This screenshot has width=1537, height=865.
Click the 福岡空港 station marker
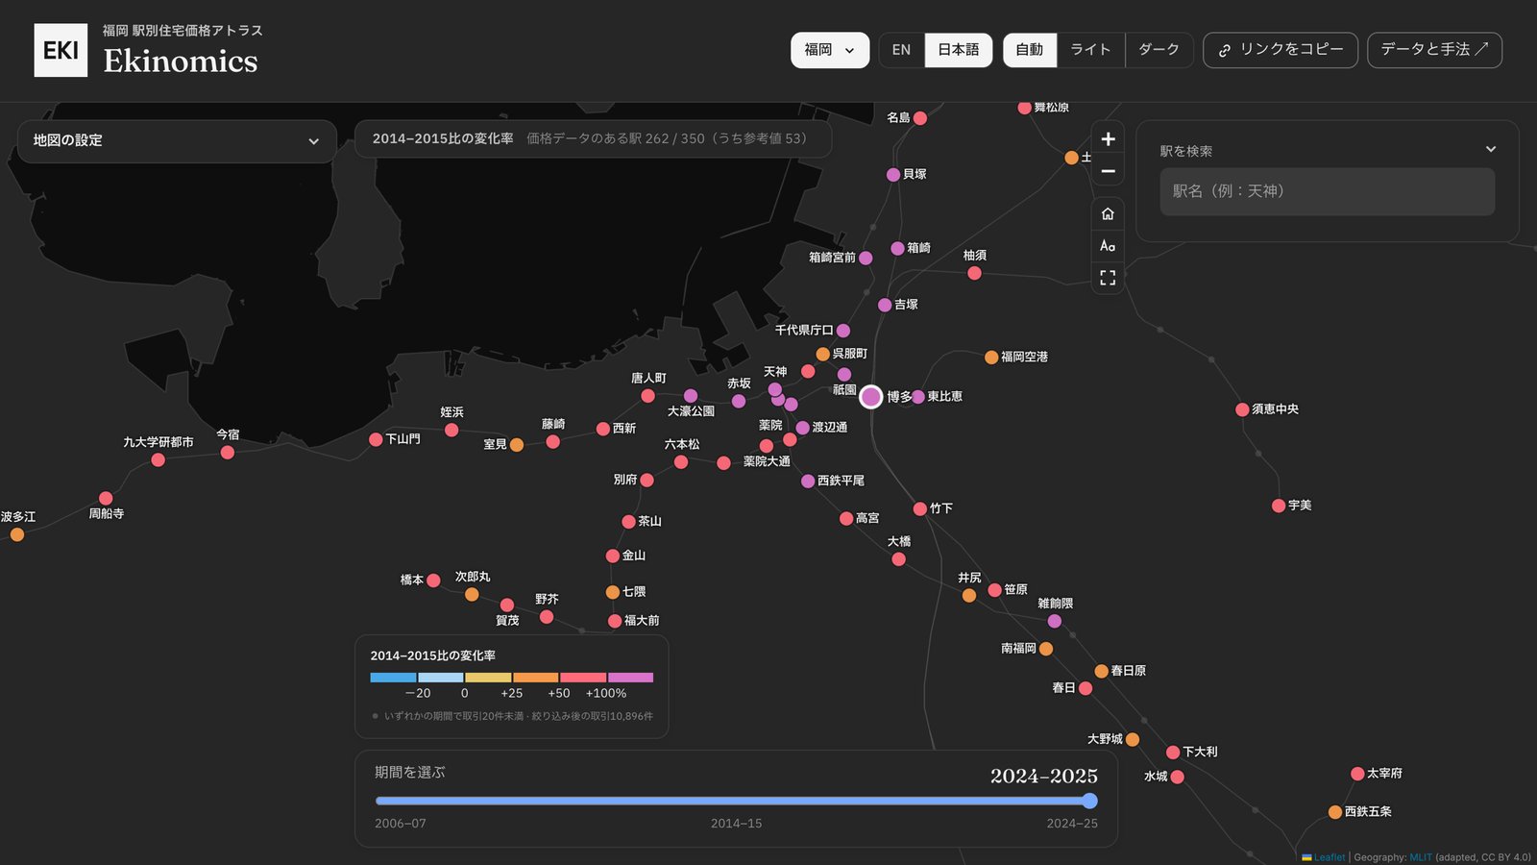pos(991,358)
